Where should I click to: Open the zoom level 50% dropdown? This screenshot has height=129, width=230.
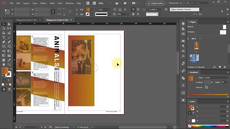[x=110, y=3]
